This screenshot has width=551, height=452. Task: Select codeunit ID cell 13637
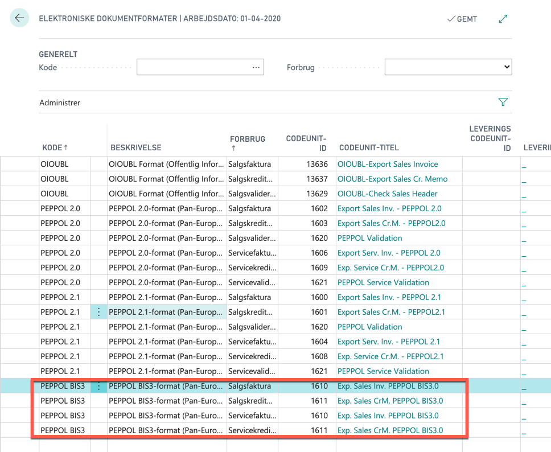[307, 179]
